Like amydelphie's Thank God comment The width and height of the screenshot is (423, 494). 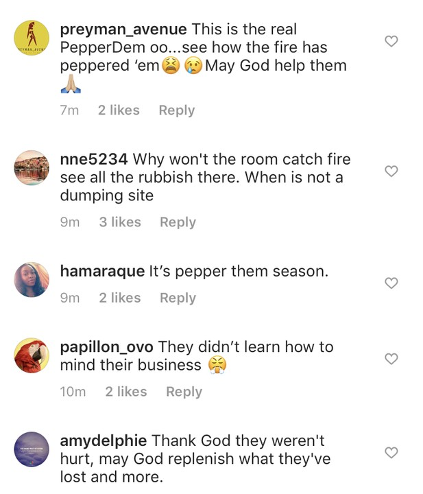point(391,452)
